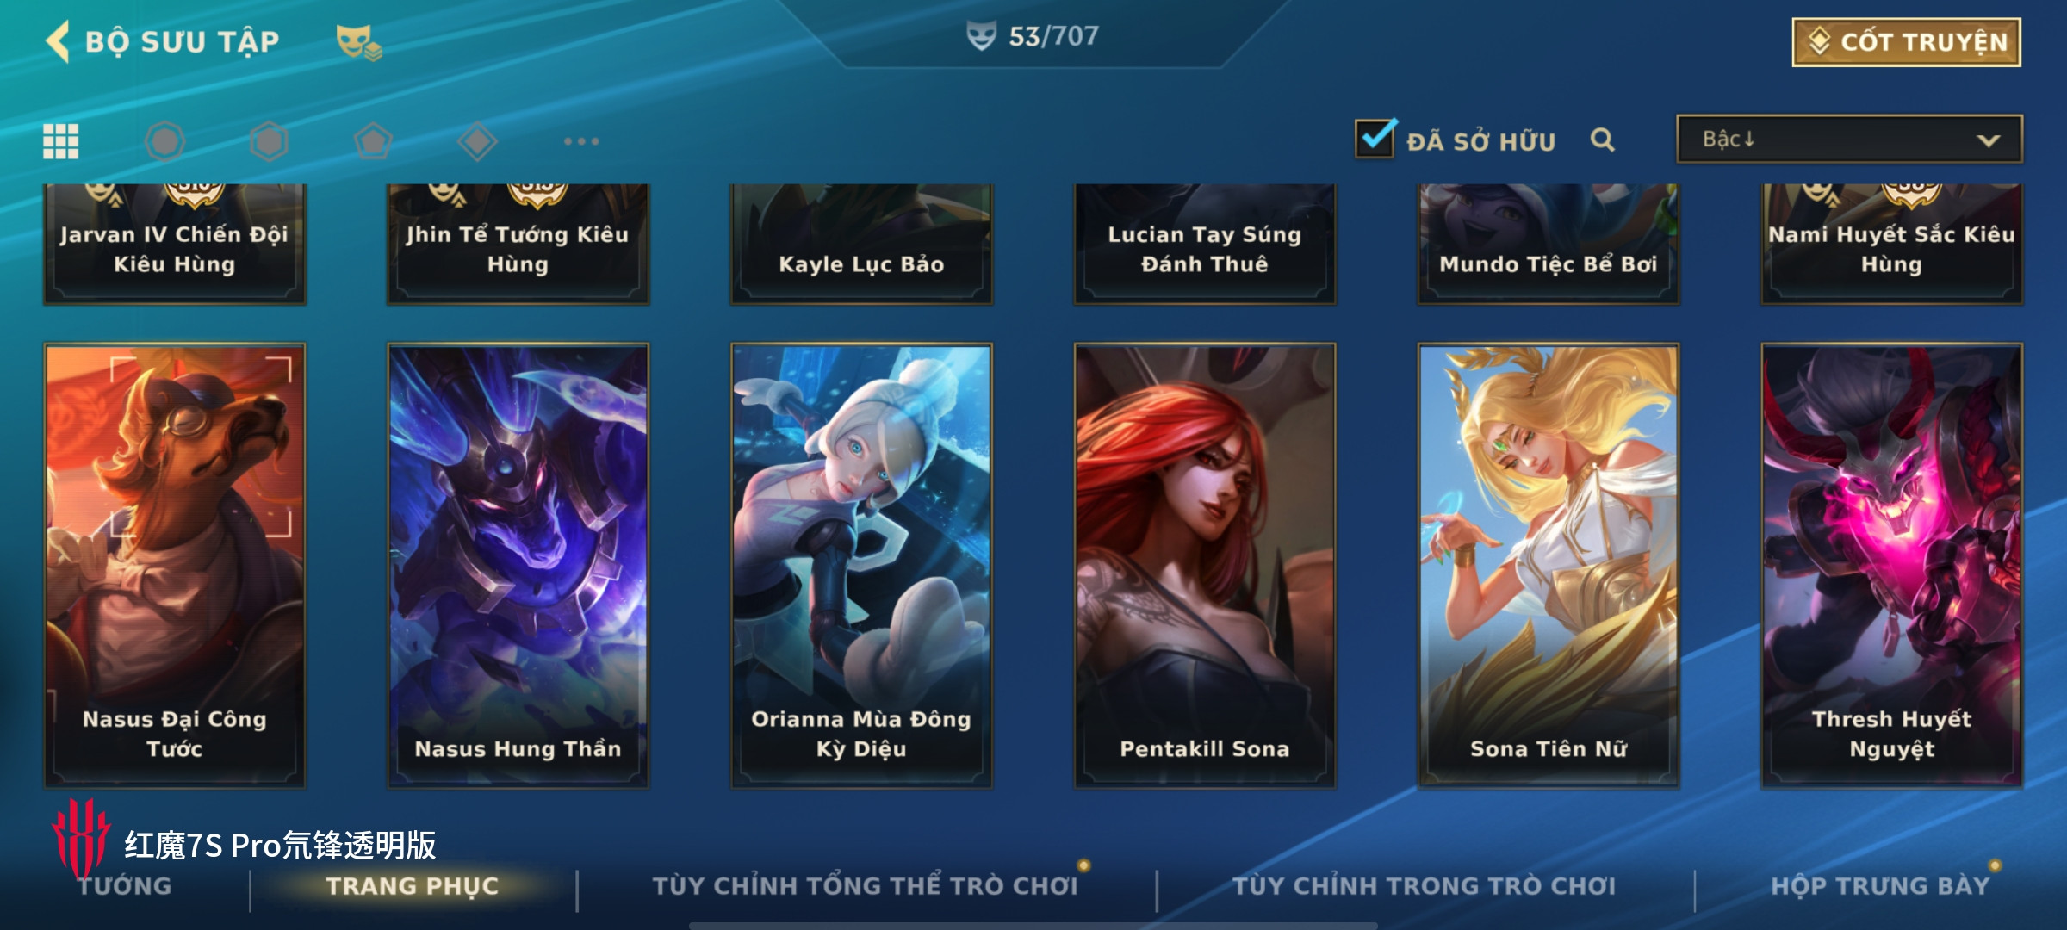The height and width of the screenshot is (930, 2067).
Task: Select the hexagon rarity filter icon
Action: tap(269, 141)
